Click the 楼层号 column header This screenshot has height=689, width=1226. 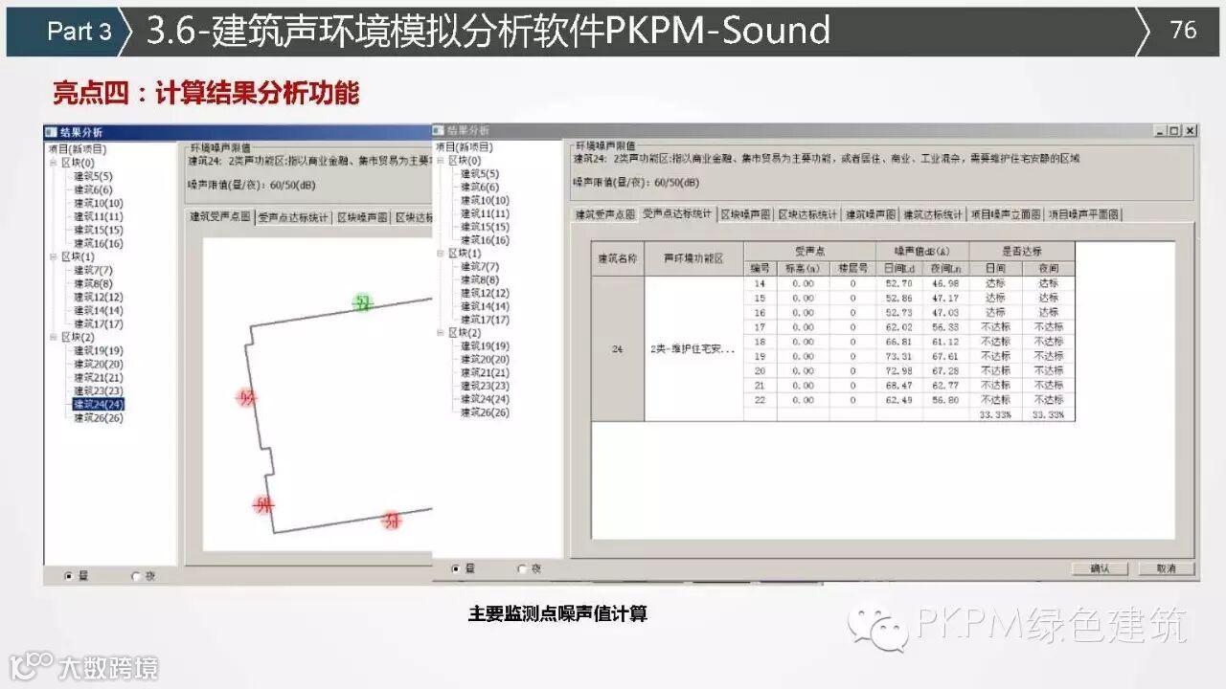[851, 270]
